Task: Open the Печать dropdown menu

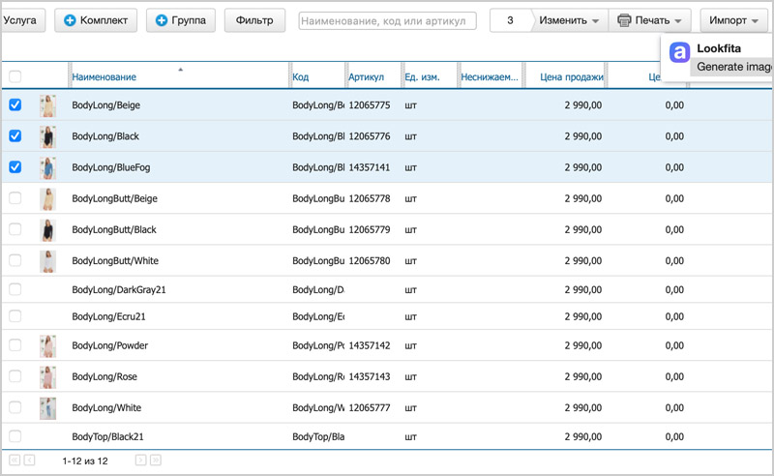Action: pyautogui.click(x=650, y=20)
